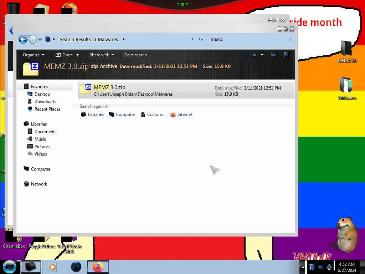Expand the view options dropdown arrow
This screenshot has width=365, height=274.
point(262,55)
